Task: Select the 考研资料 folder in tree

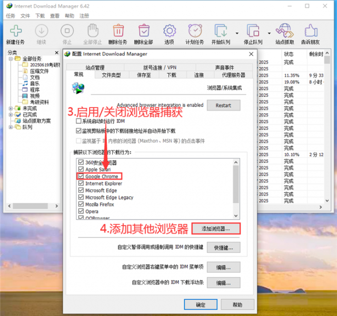Action: click(x=36, y=102)
